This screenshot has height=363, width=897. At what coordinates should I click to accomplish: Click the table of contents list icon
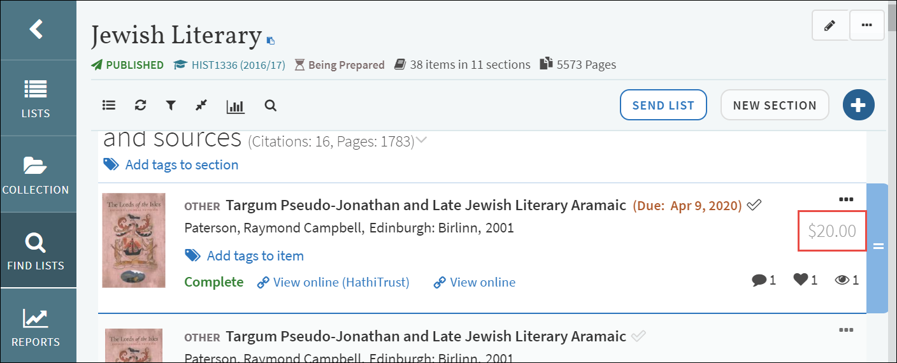coord(109,106)
